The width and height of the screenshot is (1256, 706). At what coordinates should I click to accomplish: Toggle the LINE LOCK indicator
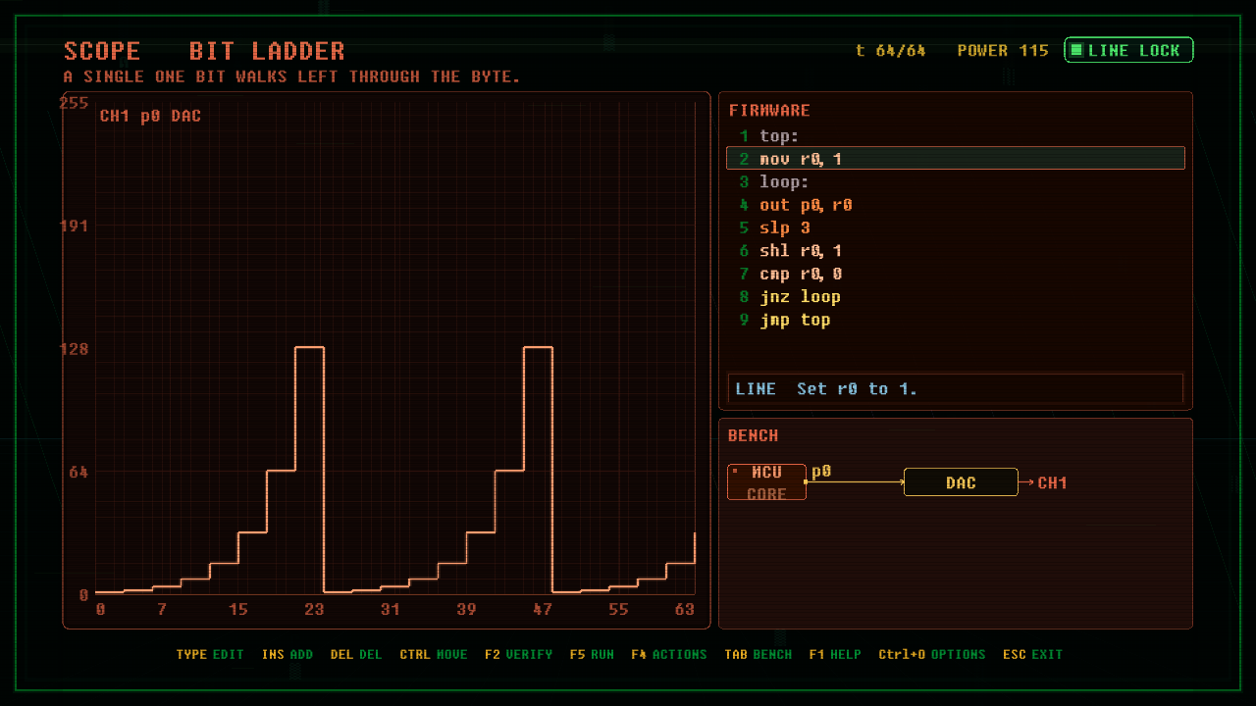[1128, 50]
